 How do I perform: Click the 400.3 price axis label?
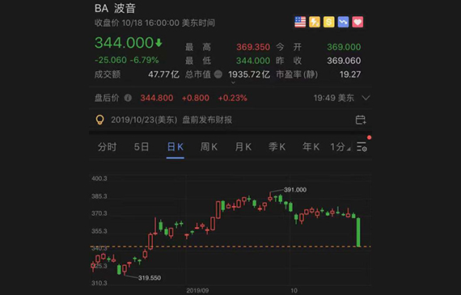(x=99, y=179)
